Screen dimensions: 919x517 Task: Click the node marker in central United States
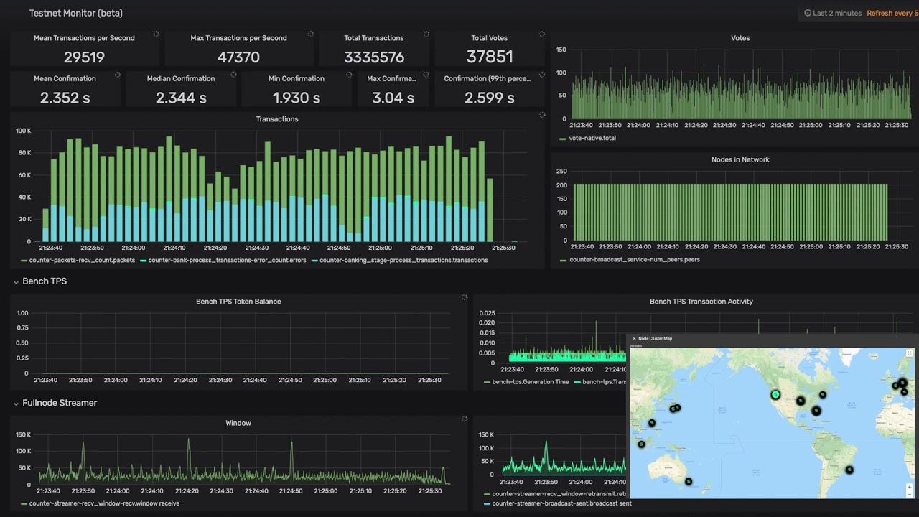[801, 401]
